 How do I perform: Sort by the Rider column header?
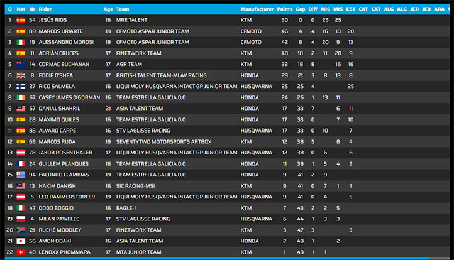coord(45,9)
